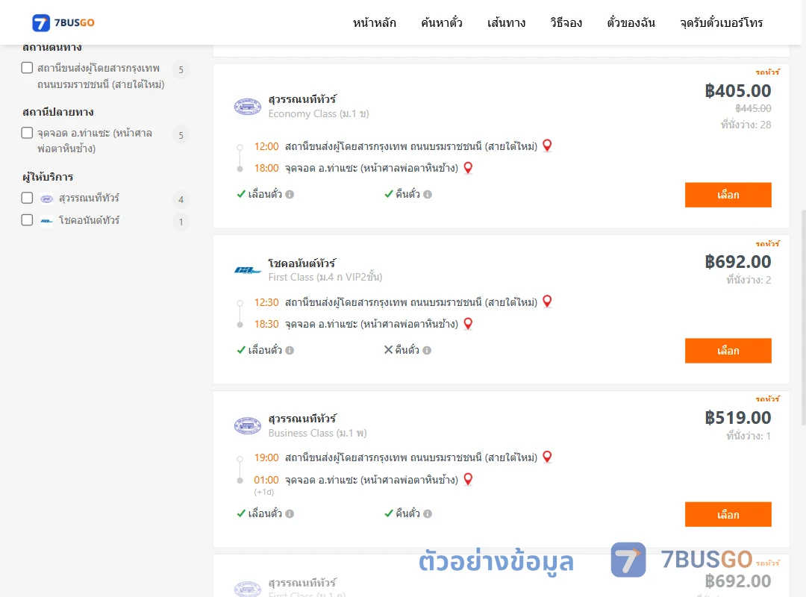Open จุดรับตั๋วเบอร์โทร in the top navigation
806x597 pixels.
click(x=721, y=22)
